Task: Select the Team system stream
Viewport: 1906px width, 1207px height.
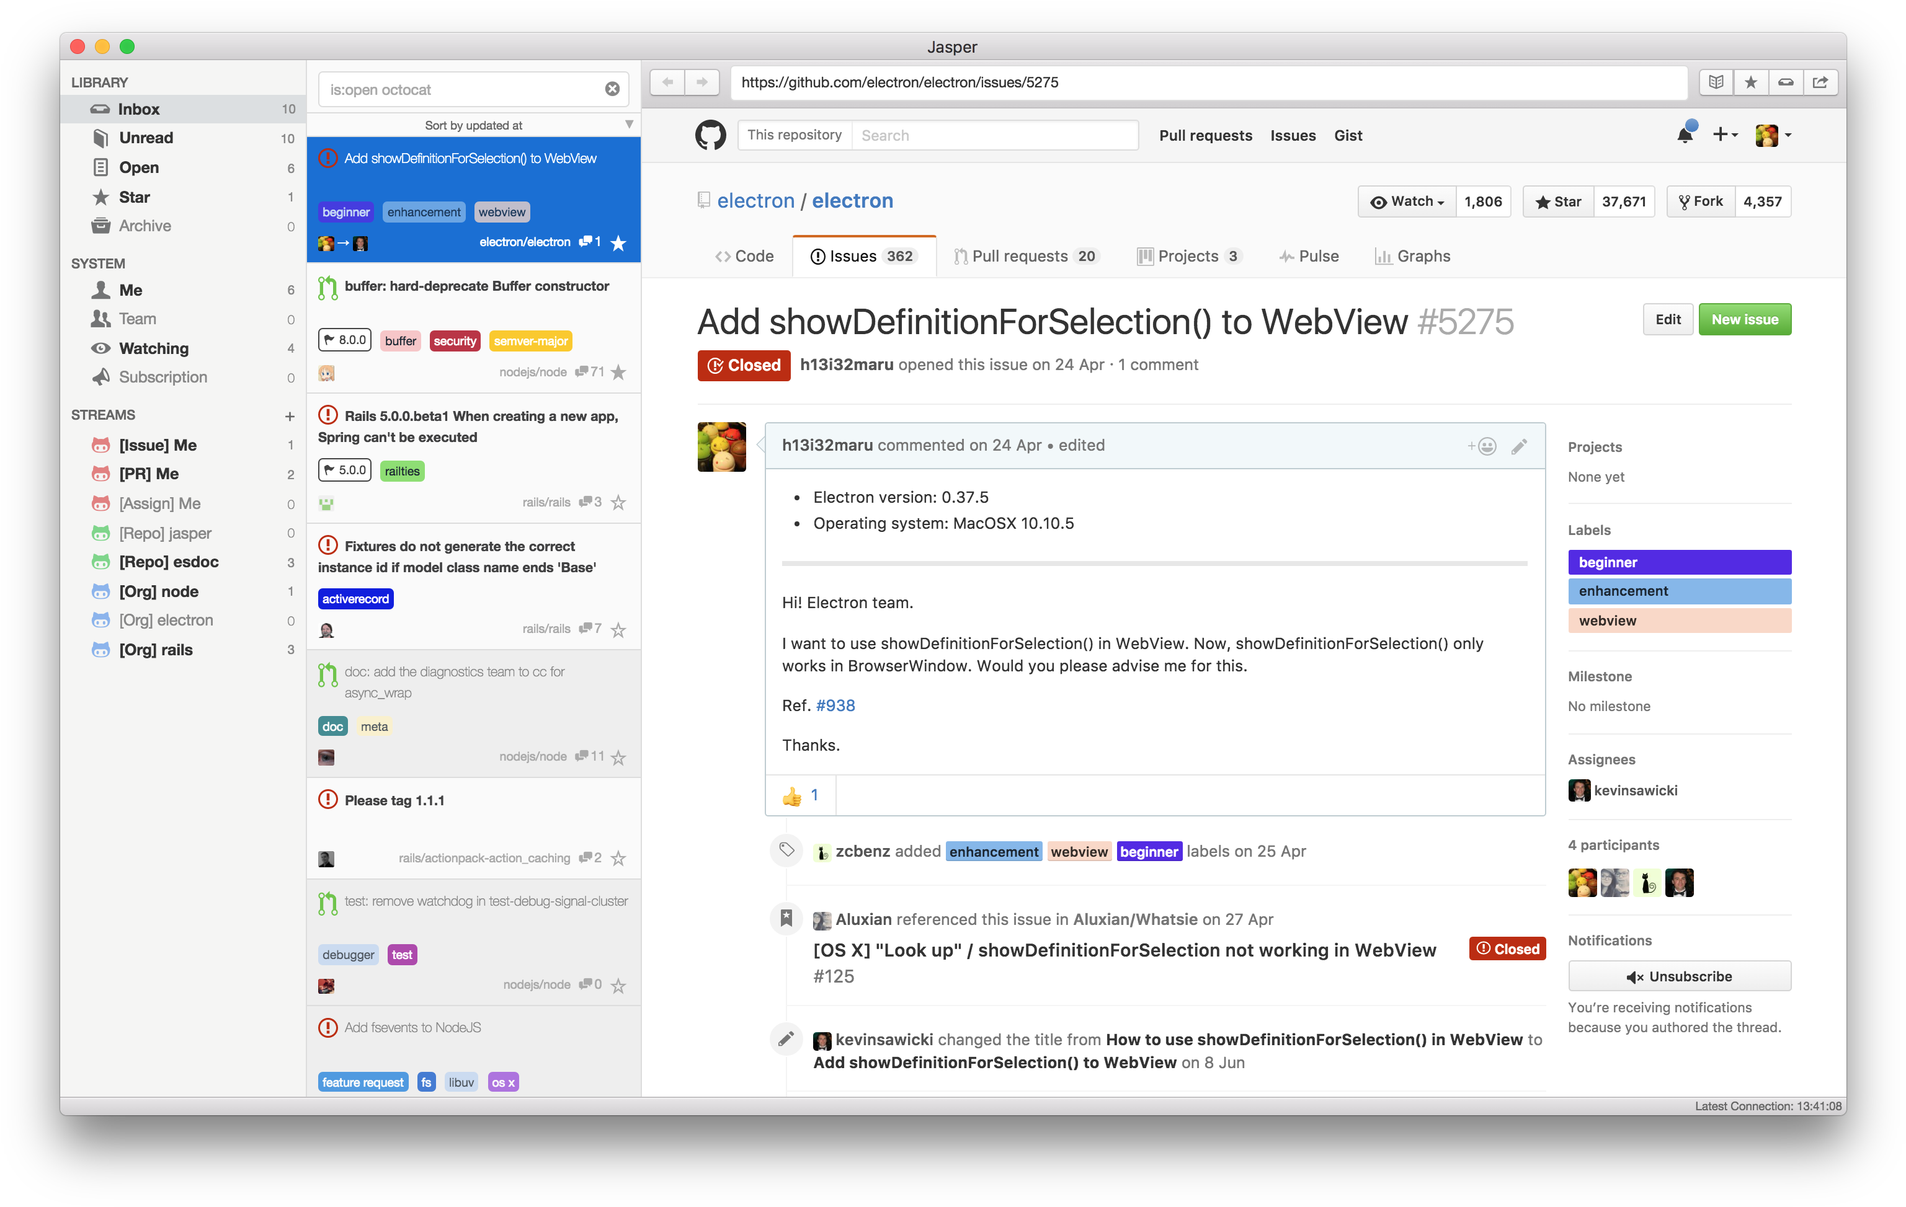Action: [184, 319]
